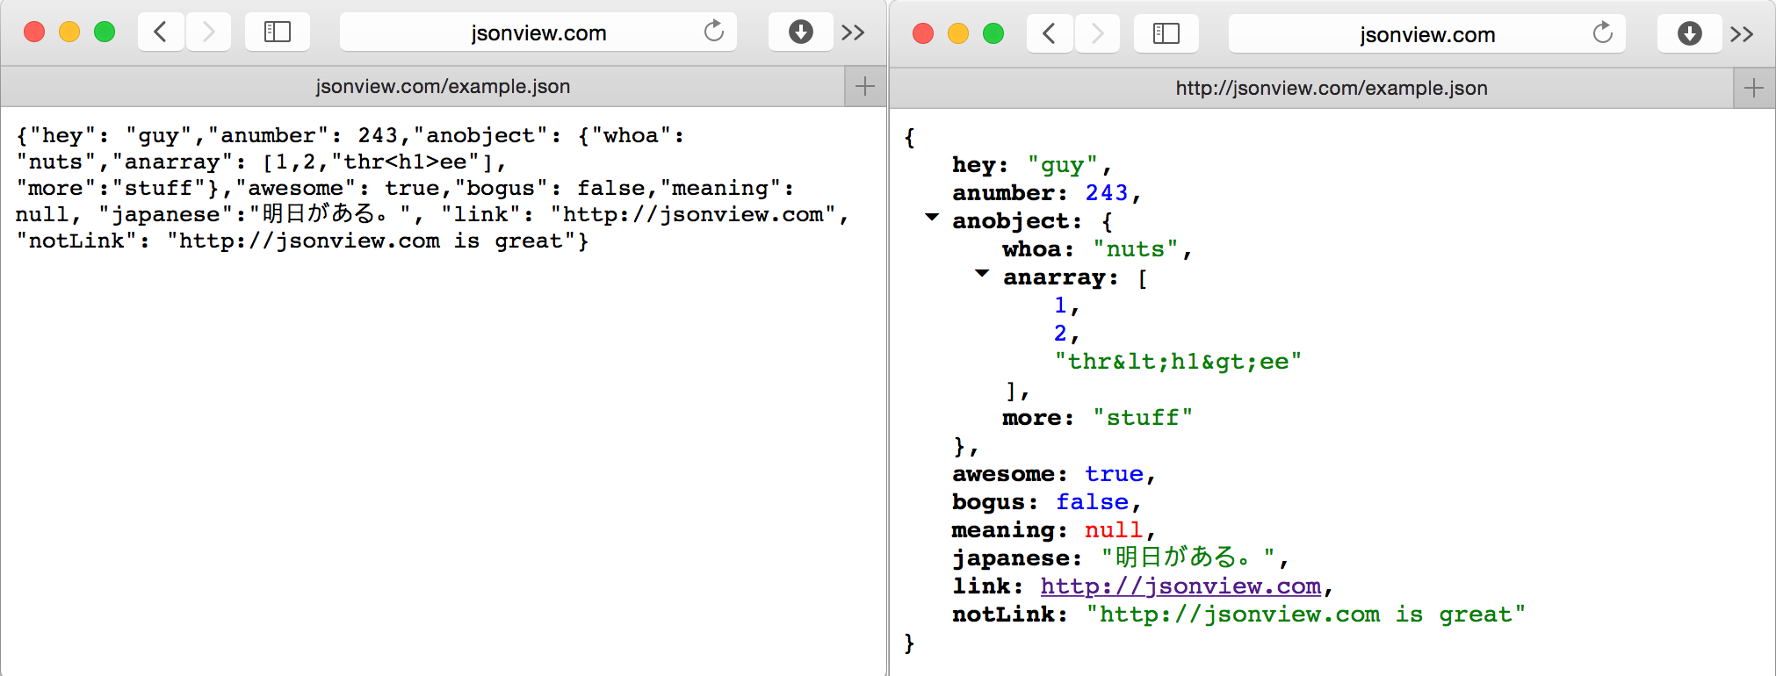Click the "nuts" string value

click(1135, 249)
